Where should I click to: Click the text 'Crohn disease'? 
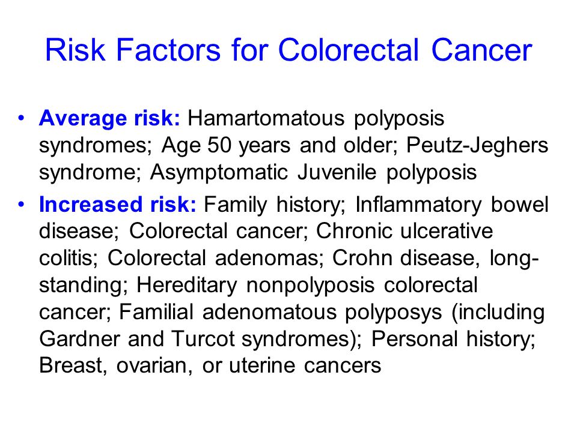(x=405, y=258)
